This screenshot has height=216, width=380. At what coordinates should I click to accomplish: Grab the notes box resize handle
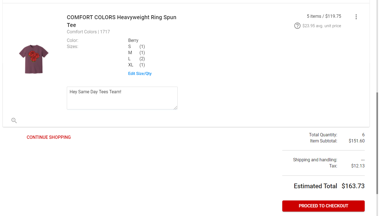(x=175, y=107)
